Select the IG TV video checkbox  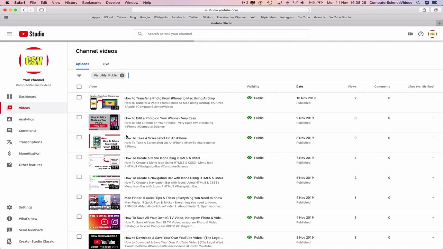click(x=79, y=217)
